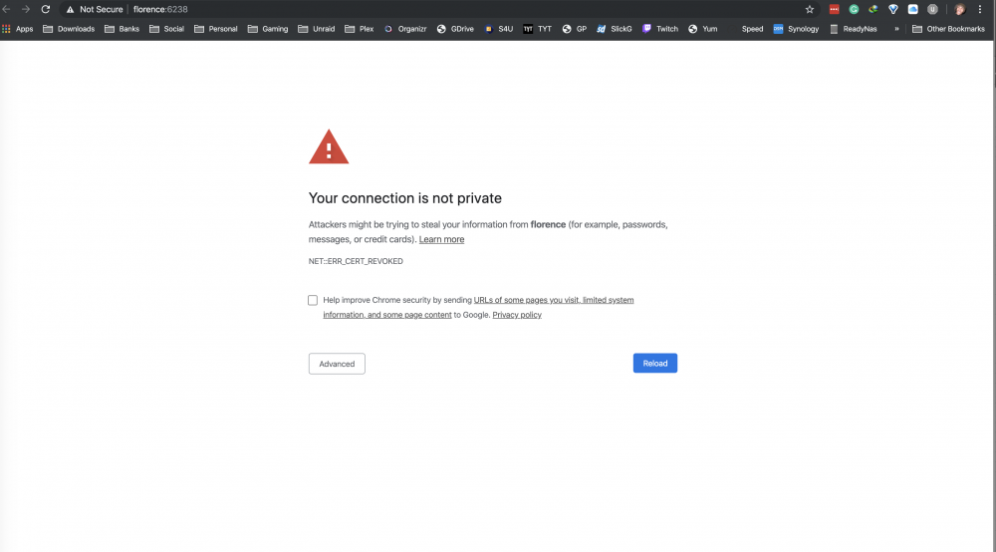Open the ReadyNas bookmark
This screenshot has height=552, width=996.
point(854,29)
